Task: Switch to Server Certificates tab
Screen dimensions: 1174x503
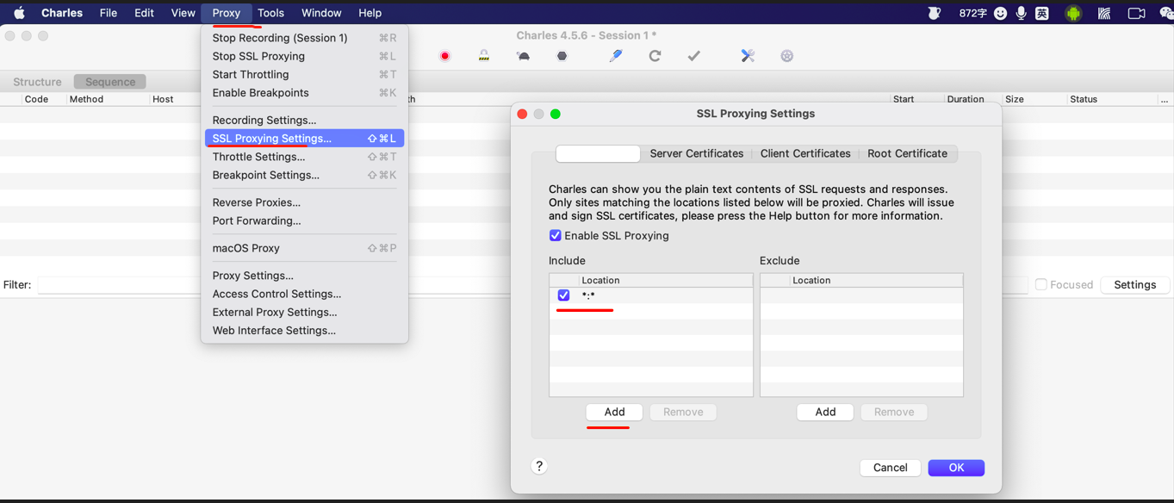Action: click(x=696, y=153)
